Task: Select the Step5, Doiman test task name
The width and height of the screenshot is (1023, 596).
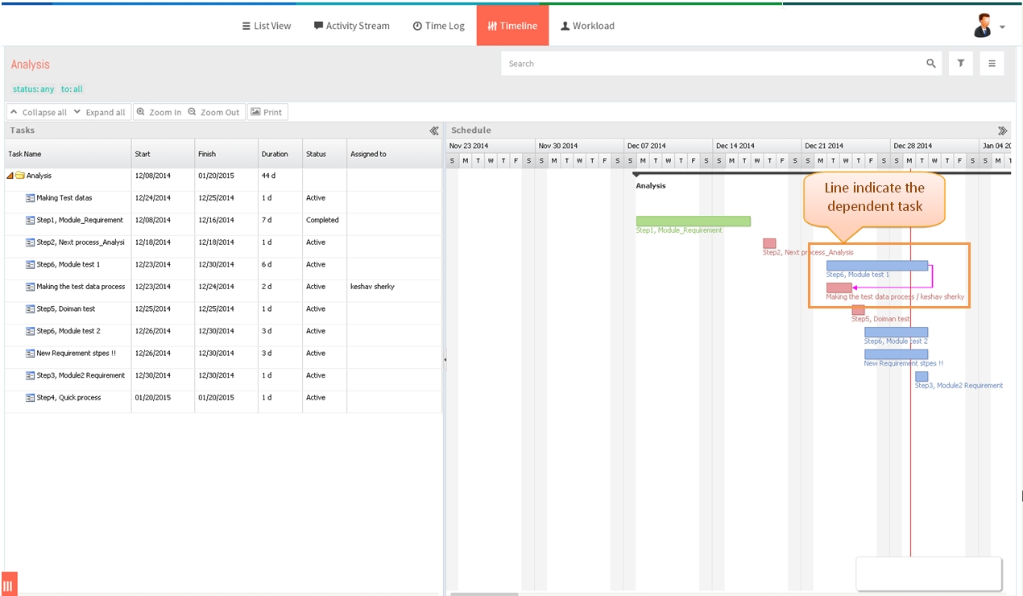Action: pyautogui.click(x=65, y=309)
